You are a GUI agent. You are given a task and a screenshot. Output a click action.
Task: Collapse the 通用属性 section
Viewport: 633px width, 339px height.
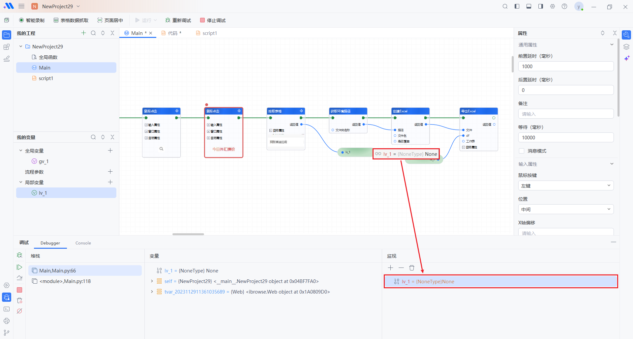tap(612, 45)
